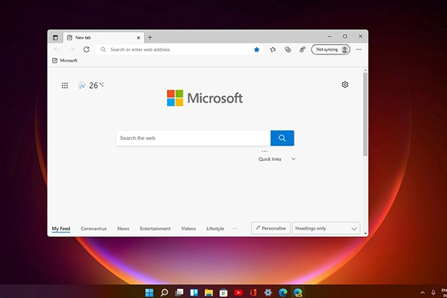The width and height of the screenshot is (447, 298).
Task: Click the blue search magnifier button
Action: coord(282,138)
